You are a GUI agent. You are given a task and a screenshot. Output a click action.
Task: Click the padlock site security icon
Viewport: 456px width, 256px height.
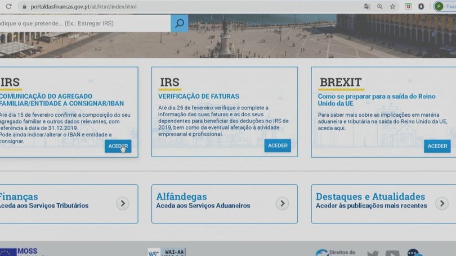24,7
